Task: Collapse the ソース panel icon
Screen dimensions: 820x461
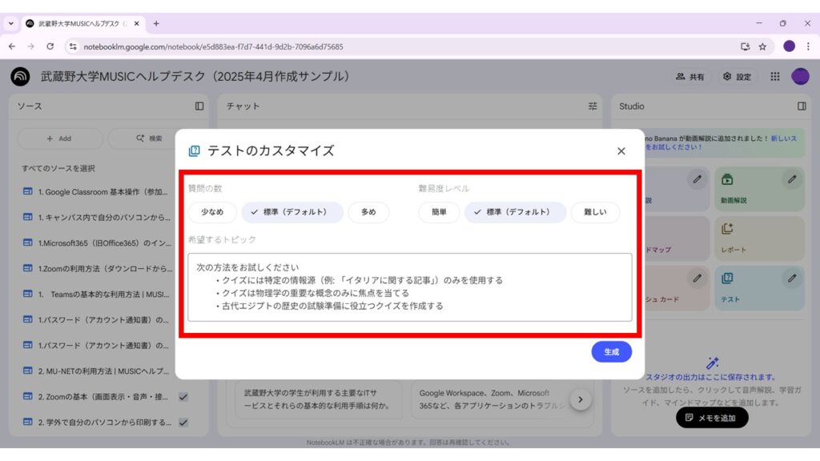Action: [x=199, y=106]
